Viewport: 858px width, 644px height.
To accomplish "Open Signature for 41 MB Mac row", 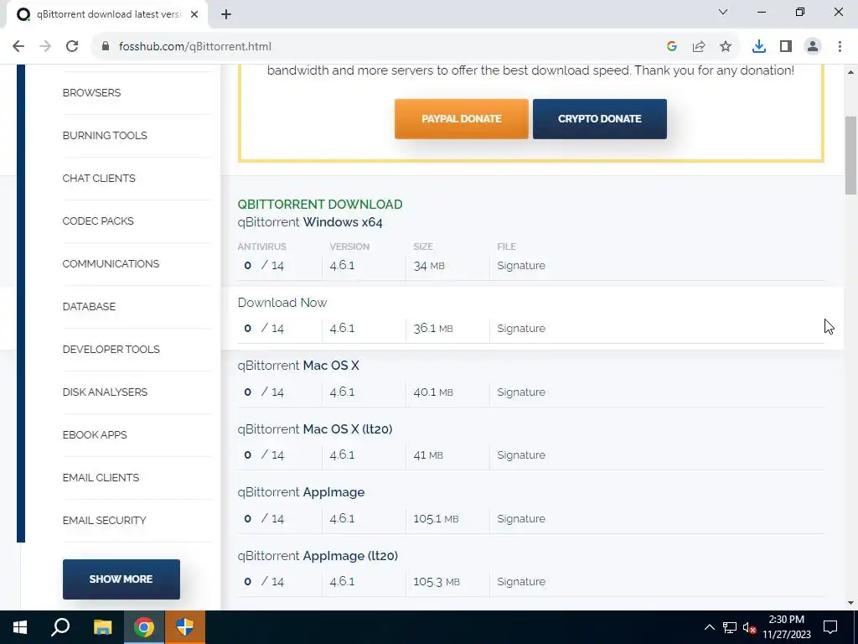I will click(x=521, y=455).
